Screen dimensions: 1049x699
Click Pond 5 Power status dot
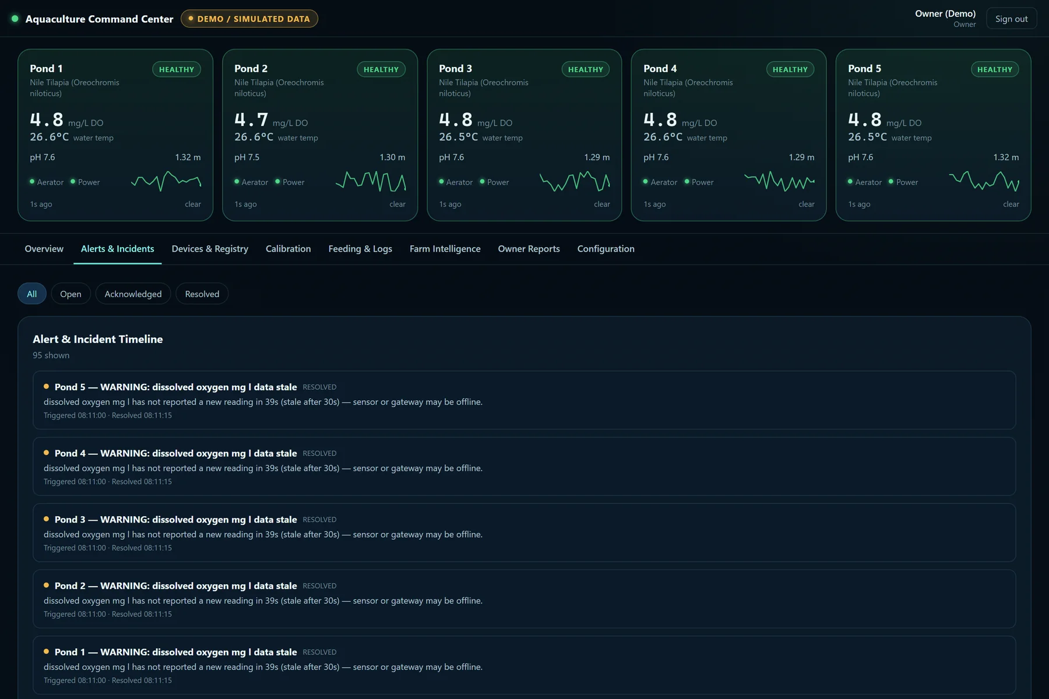click(x=891, y=182)
